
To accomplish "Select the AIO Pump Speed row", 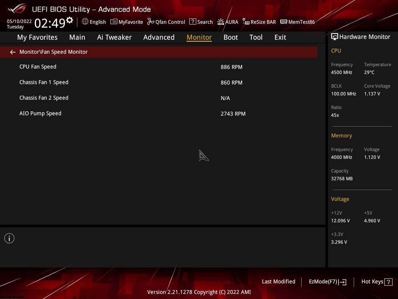I will tap(159, 113).
